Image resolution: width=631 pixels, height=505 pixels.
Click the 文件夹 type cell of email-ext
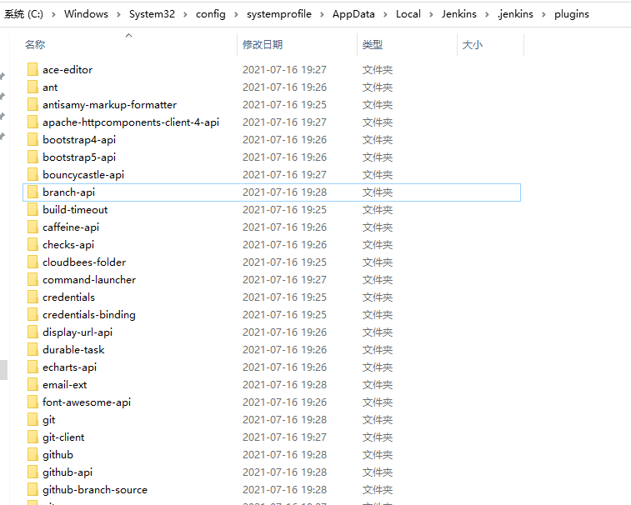[378, 385]
